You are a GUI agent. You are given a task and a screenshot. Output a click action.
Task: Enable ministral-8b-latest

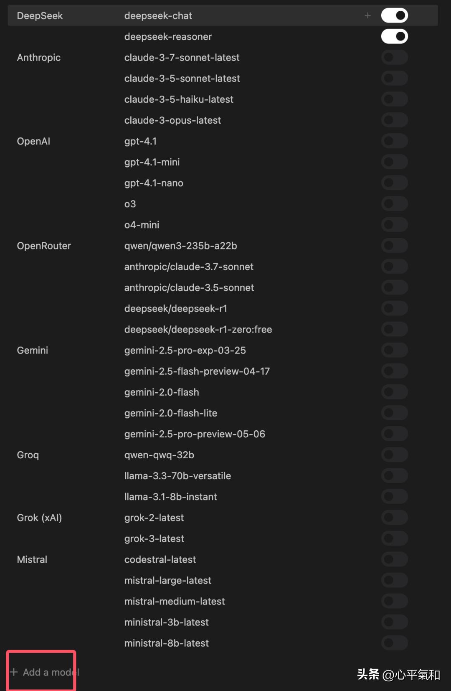394,643
